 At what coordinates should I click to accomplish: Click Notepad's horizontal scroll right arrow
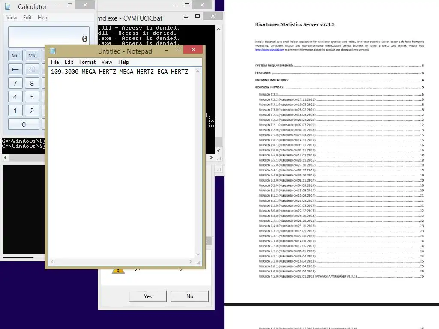tap(190, 262)
